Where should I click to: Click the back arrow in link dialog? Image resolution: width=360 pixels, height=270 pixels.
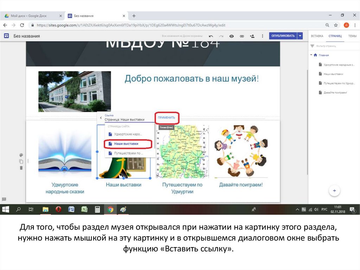pos(101,118)
